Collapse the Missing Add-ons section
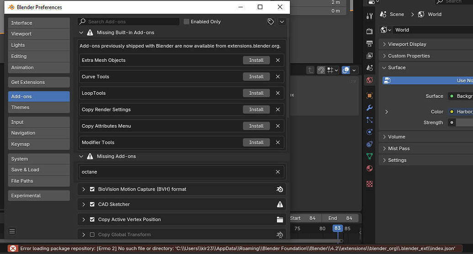 click(x=81, y=156)
